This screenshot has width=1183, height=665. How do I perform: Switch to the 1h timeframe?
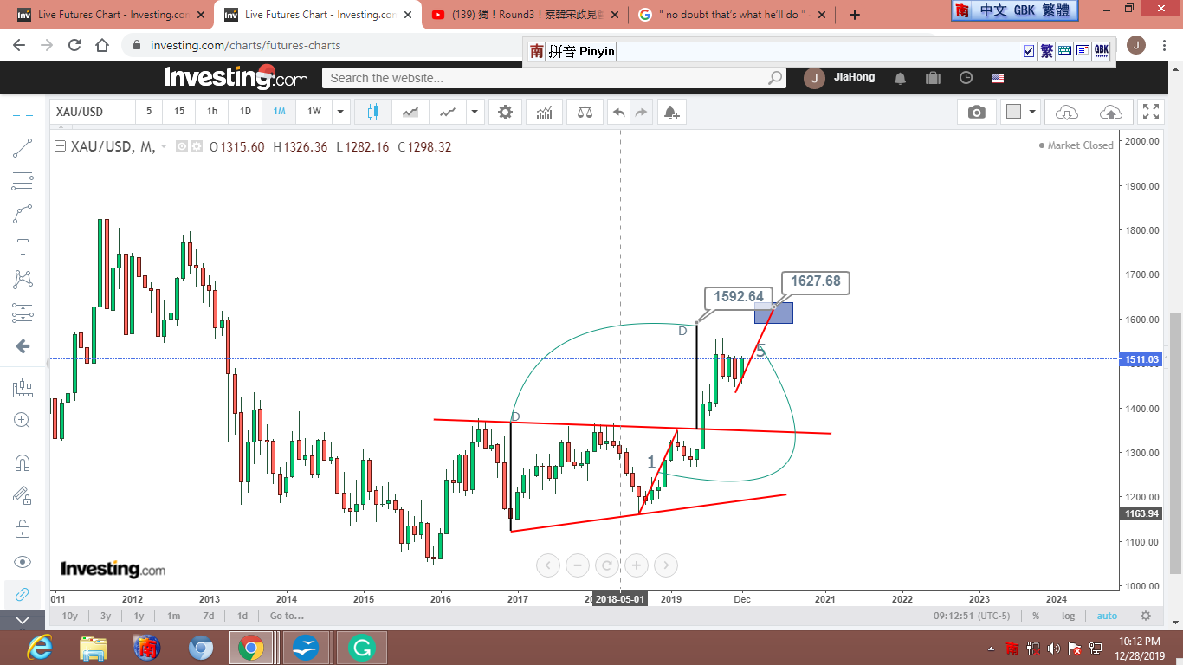point(212,112)
